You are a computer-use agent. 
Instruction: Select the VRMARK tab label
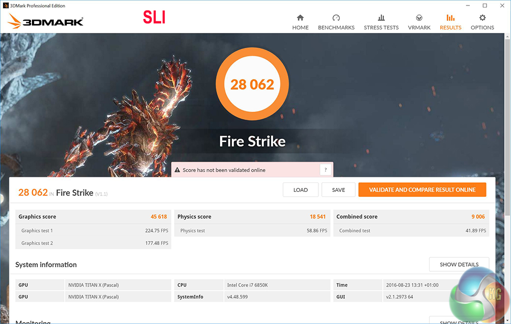[419, 28]
